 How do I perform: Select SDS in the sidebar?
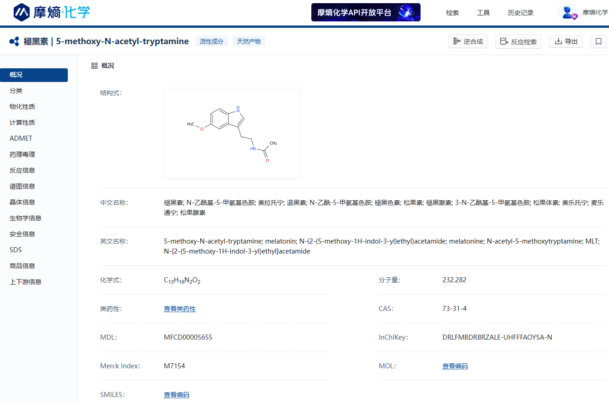(x=15, y=250)
